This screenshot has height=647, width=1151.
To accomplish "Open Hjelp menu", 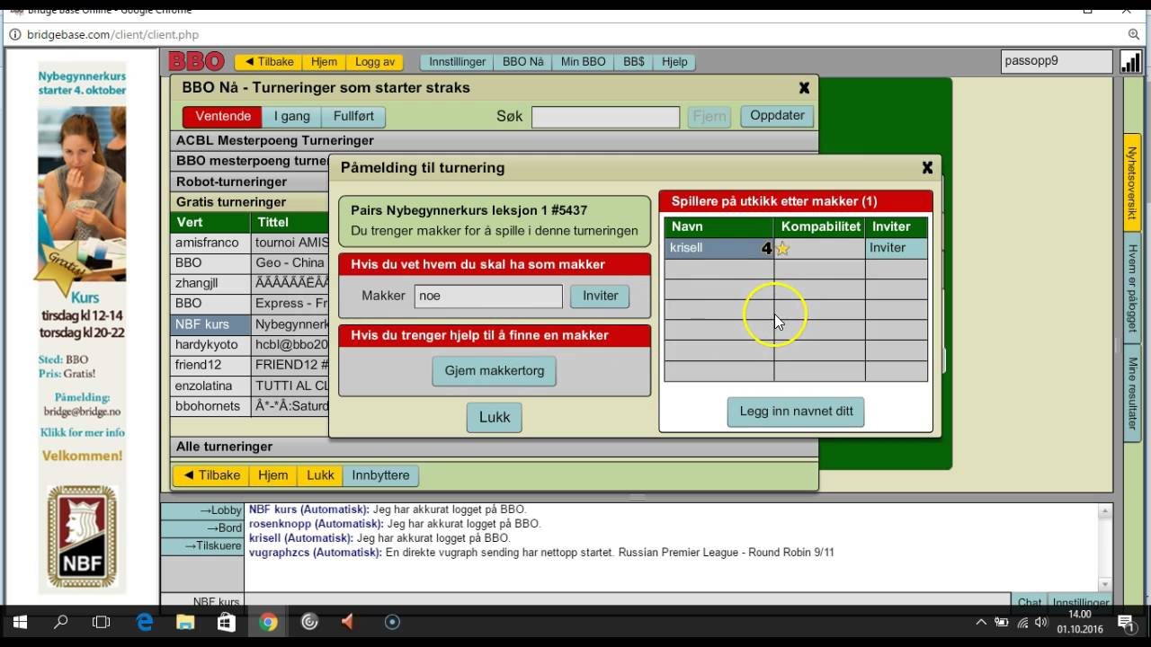I will coord(674,62).
